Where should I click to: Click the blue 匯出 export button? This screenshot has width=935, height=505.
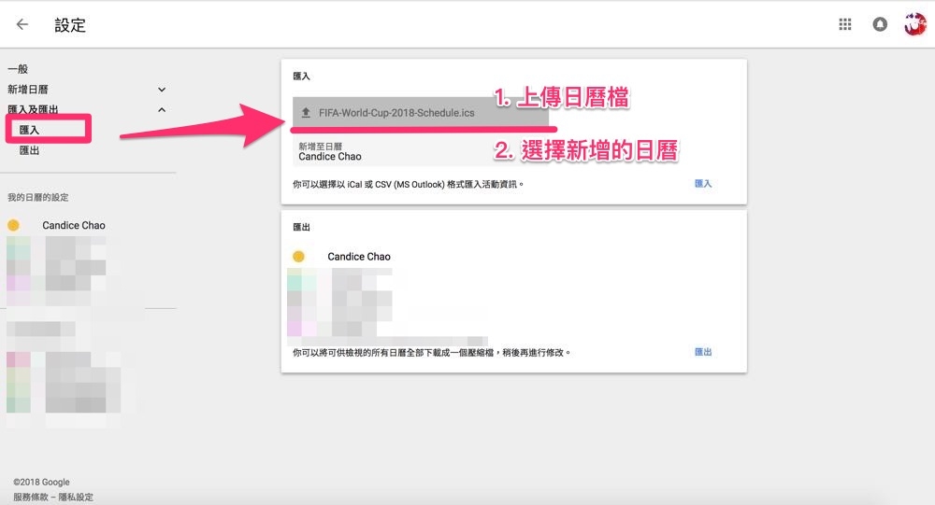coord(703,352)
